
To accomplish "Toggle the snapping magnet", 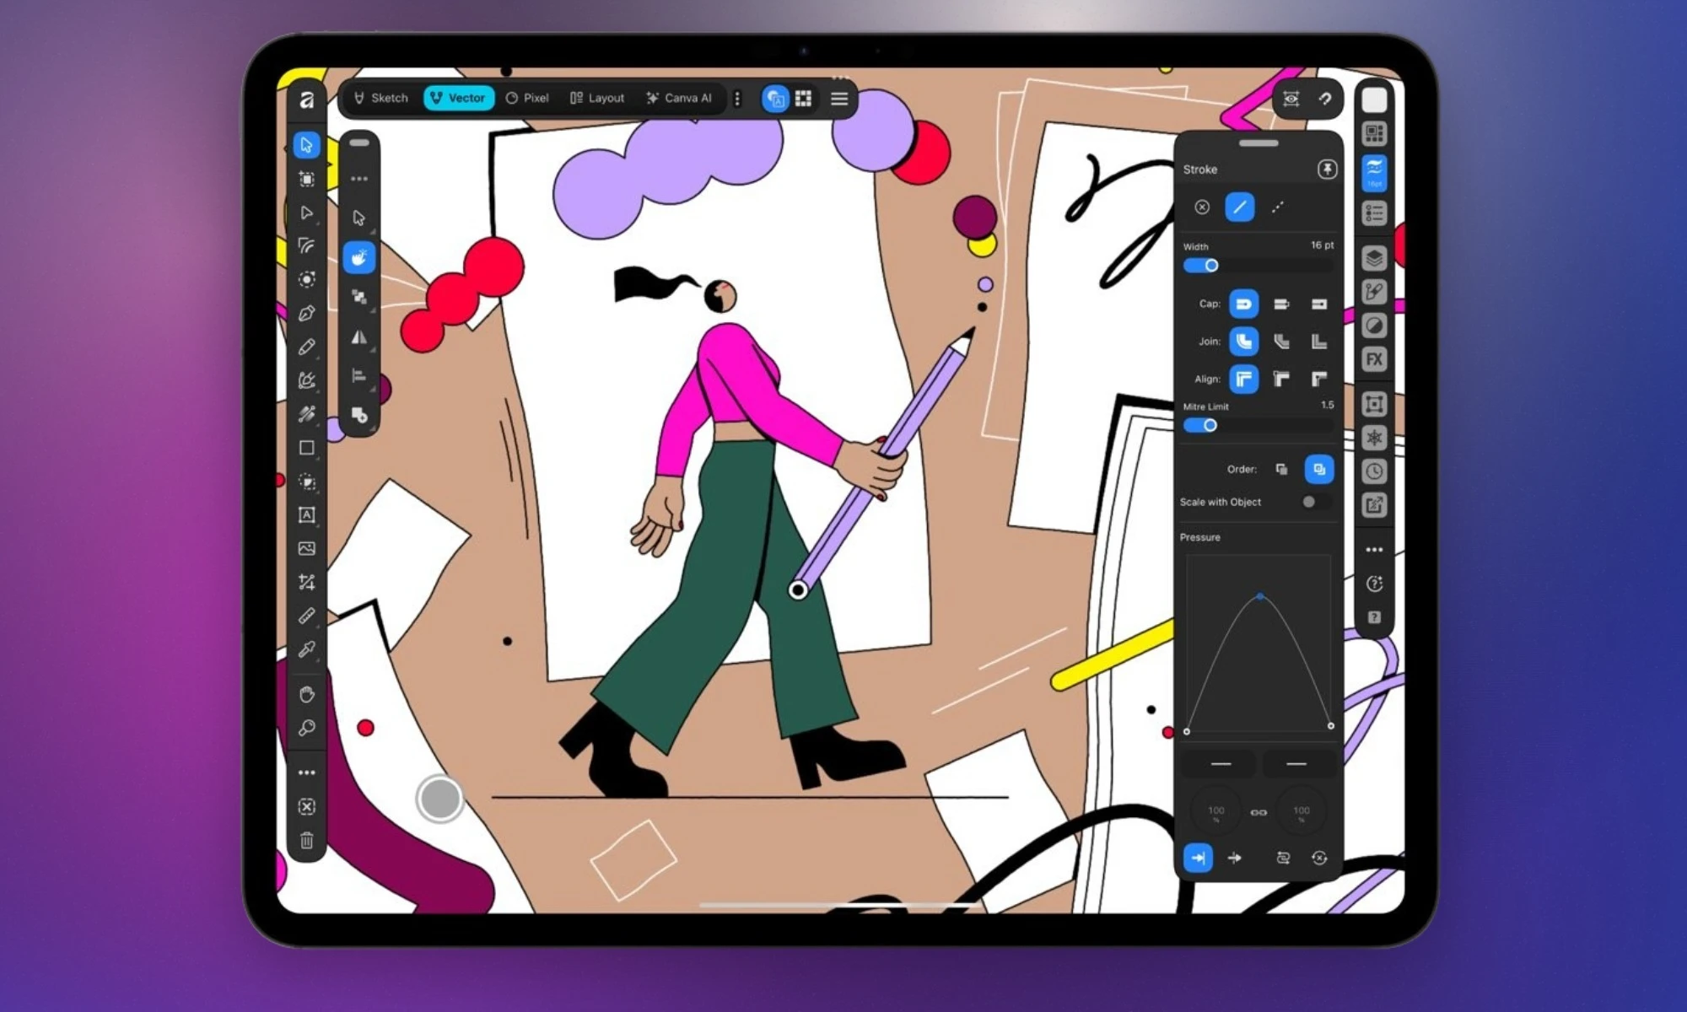I will (1325, 99).
